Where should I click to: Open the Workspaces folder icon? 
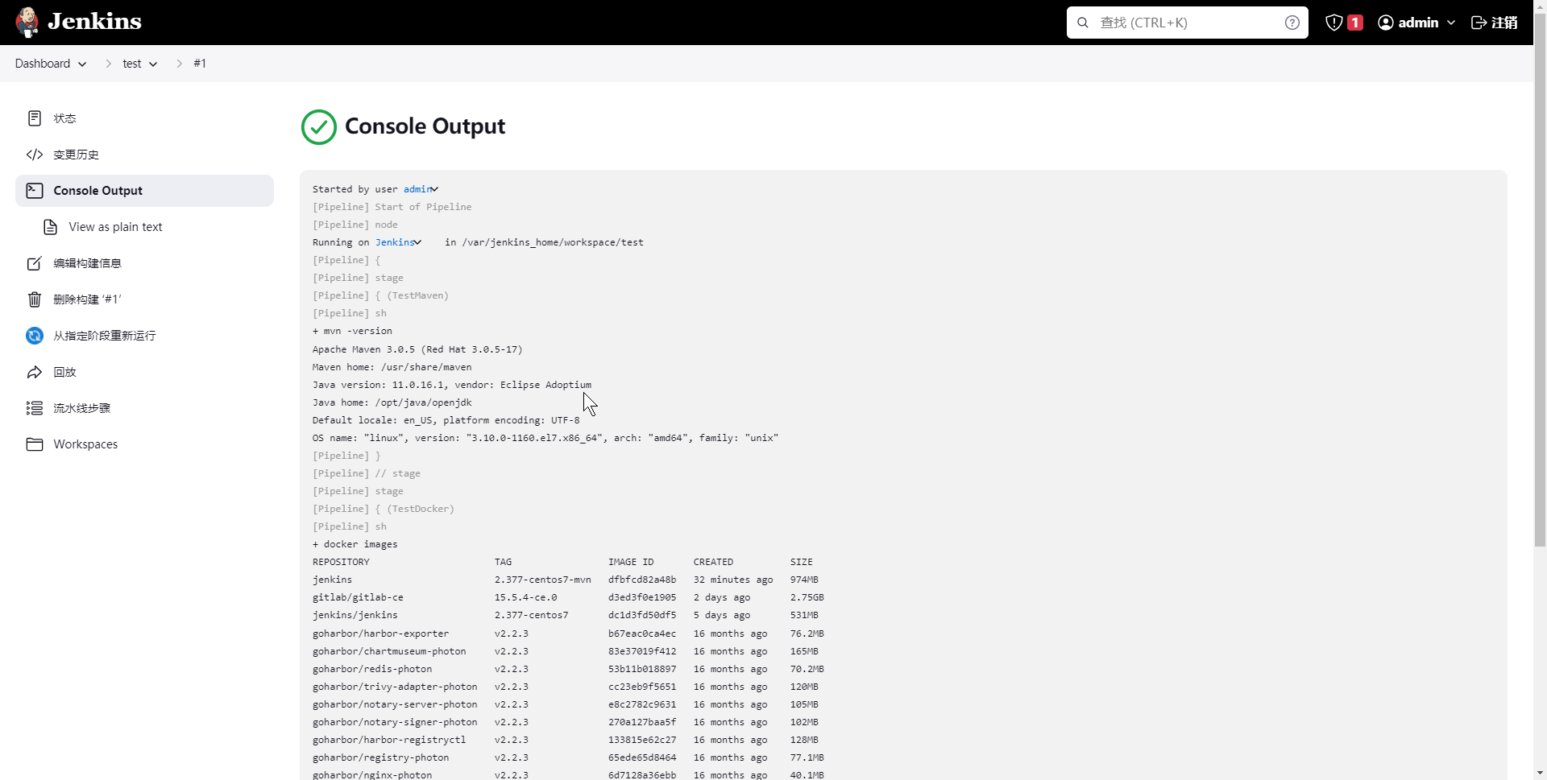35,444
